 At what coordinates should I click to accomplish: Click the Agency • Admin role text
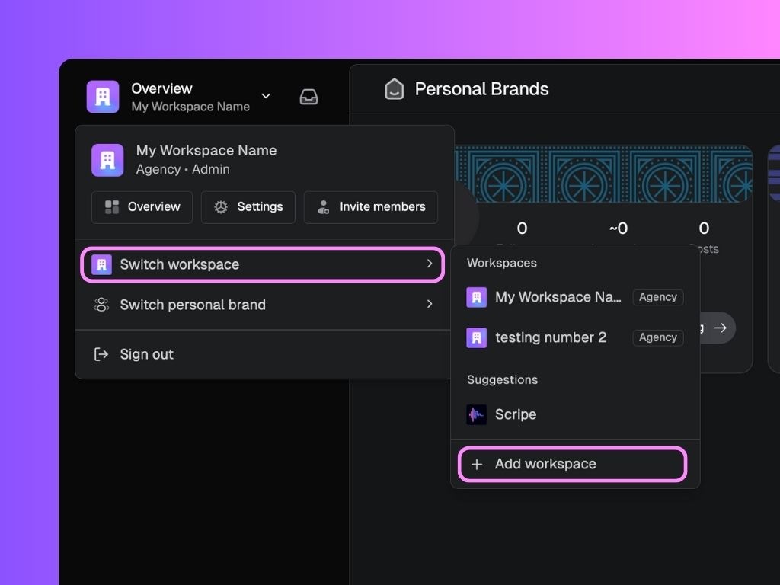[x=183, y=169]
